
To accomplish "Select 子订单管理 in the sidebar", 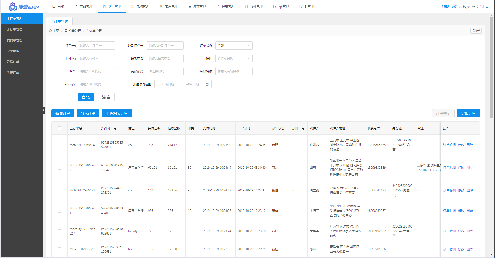I will click(22, 29).
